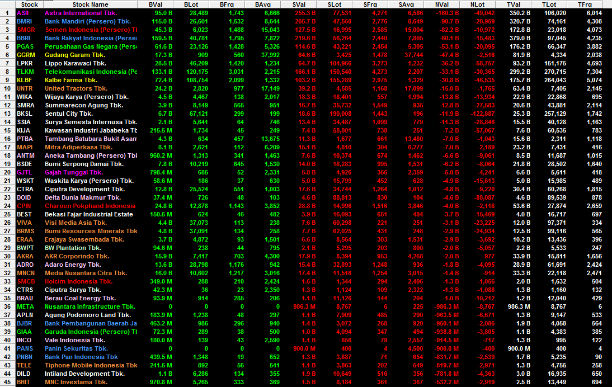This screenshot has width=612, height=387.
Task: Click the SFrq column header
Action: pyautogui.click(x=370, y=4)
